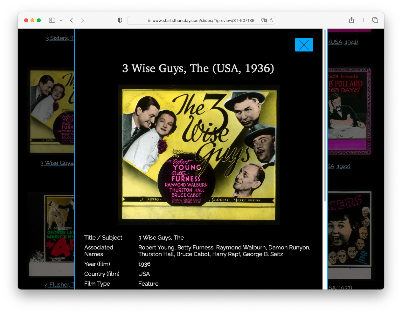Click the 3 Wise Guys lantern slide image
This screenshot has height=313, width=402.
point(199,155)
